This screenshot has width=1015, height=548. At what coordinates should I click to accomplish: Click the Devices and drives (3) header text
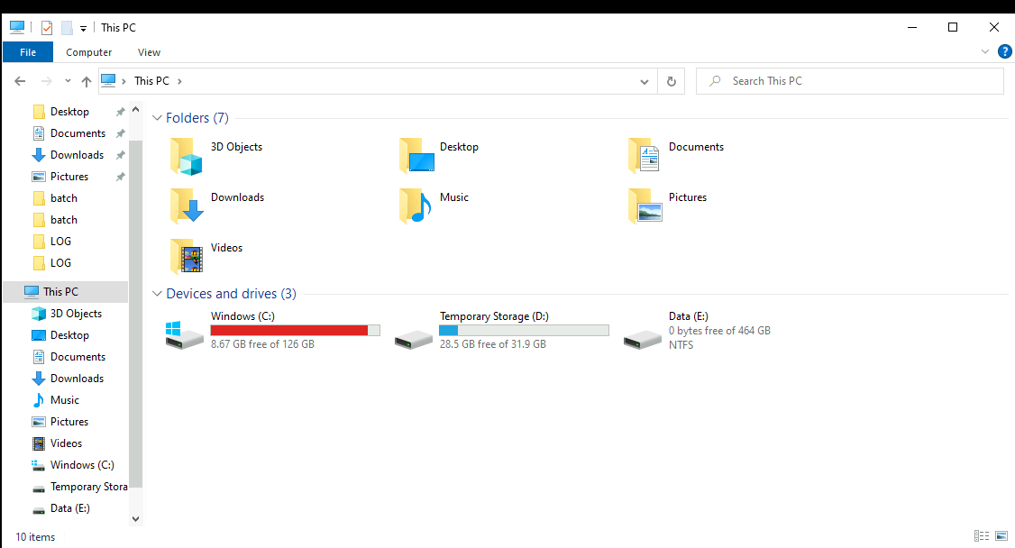point(231,294)
